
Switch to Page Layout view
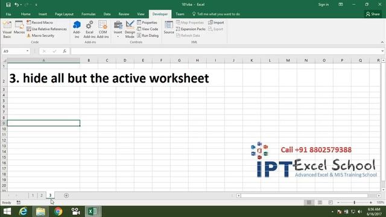click(320, 203)
